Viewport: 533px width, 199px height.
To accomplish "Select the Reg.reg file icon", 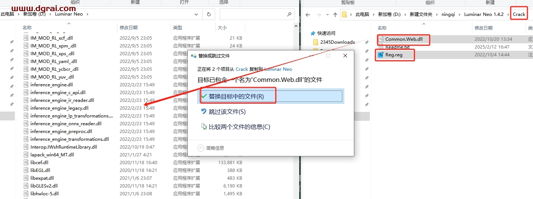I will coord(381,55).
